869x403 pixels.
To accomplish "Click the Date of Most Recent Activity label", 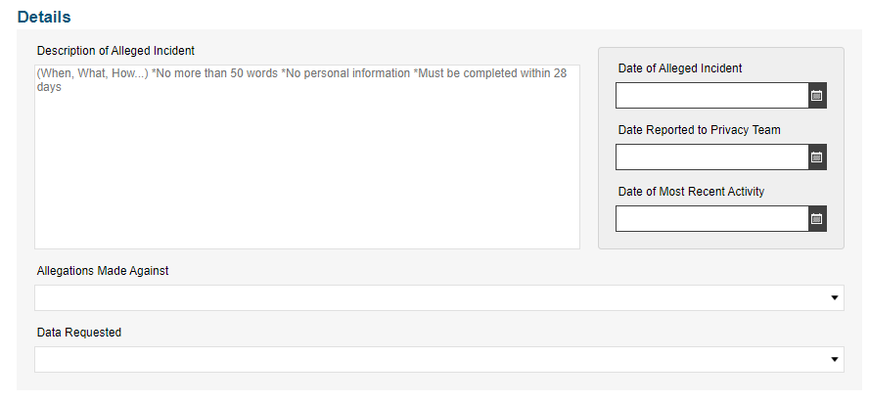I will 691,192.
